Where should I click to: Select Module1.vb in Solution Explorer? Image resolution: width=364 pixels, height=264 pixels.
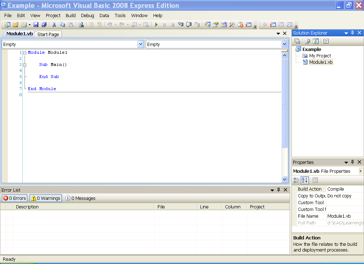(321, 62)
